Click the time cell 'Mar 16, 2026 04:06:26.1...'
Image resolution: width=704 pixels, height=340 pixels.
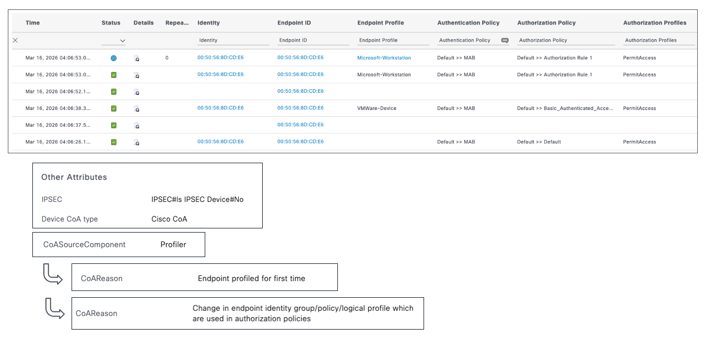58,142
